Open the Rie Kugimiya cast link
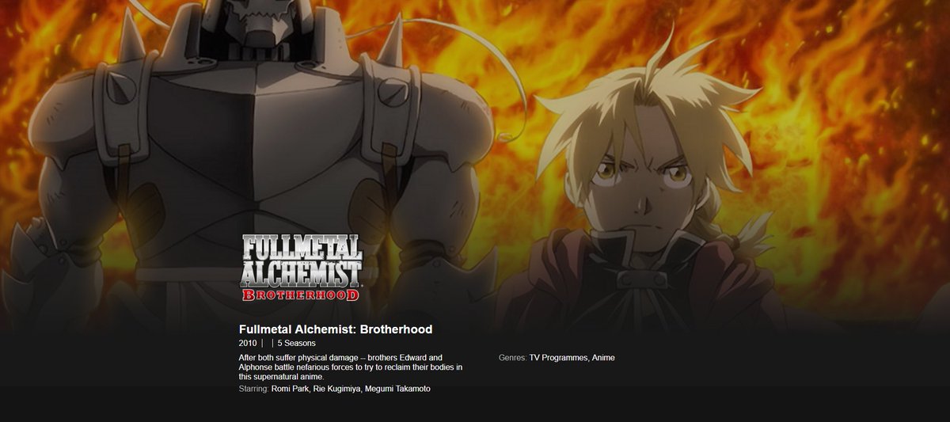This screenshot has width=950, height=422. (x=336, y=389)
